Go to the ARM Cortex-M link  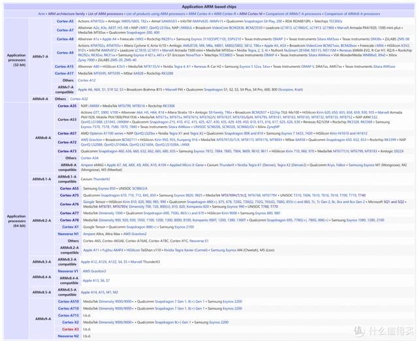tap(251, 14)
